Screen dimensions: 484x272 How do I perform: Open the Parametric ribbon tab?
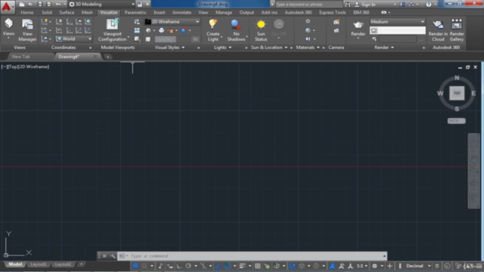click(135, 12)
